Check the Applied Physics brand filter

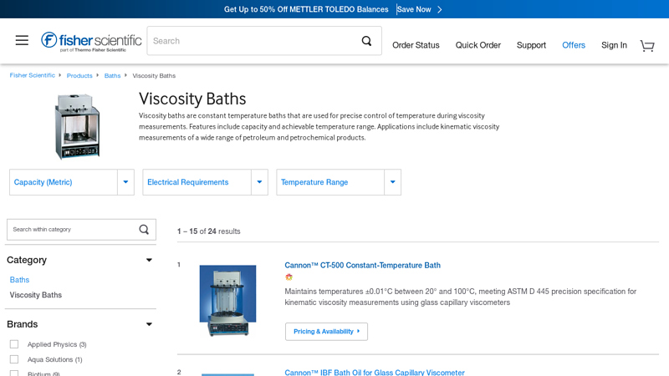[14, 344]
